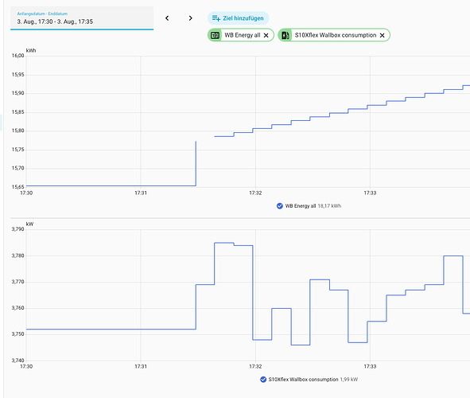
Task: Click the 17:31 tick under the power chart
Action: tap(141, 366)
